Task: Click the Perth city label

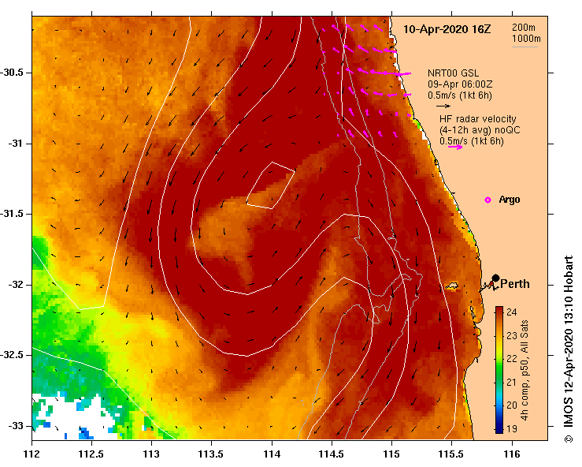Action: click(515, 284)
